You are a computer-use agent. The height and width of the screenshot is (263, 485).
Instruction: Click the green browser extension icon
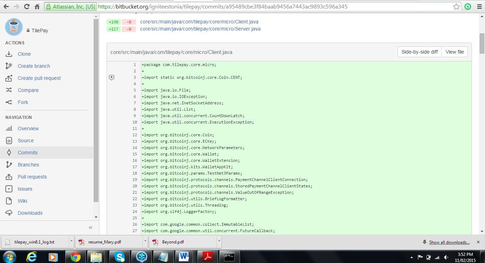pos(467,7)
